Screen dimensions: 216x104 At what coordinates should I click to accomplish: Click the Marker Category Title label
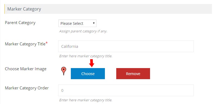click(25, 44)
